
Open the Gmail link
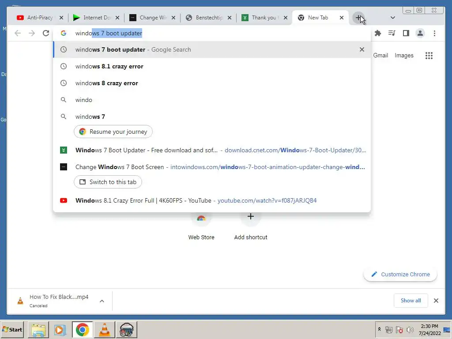(x=380, y=55)
